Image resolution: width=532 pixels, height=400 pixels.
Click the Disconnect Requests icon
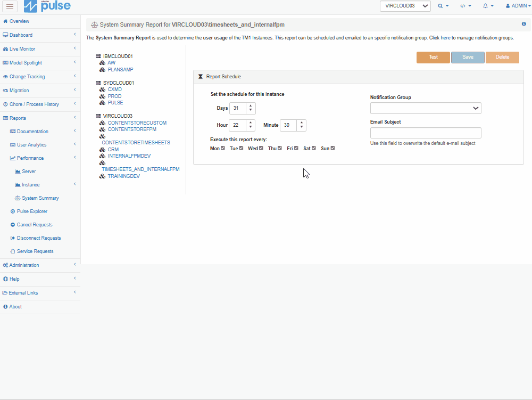(x=13, y=238)
